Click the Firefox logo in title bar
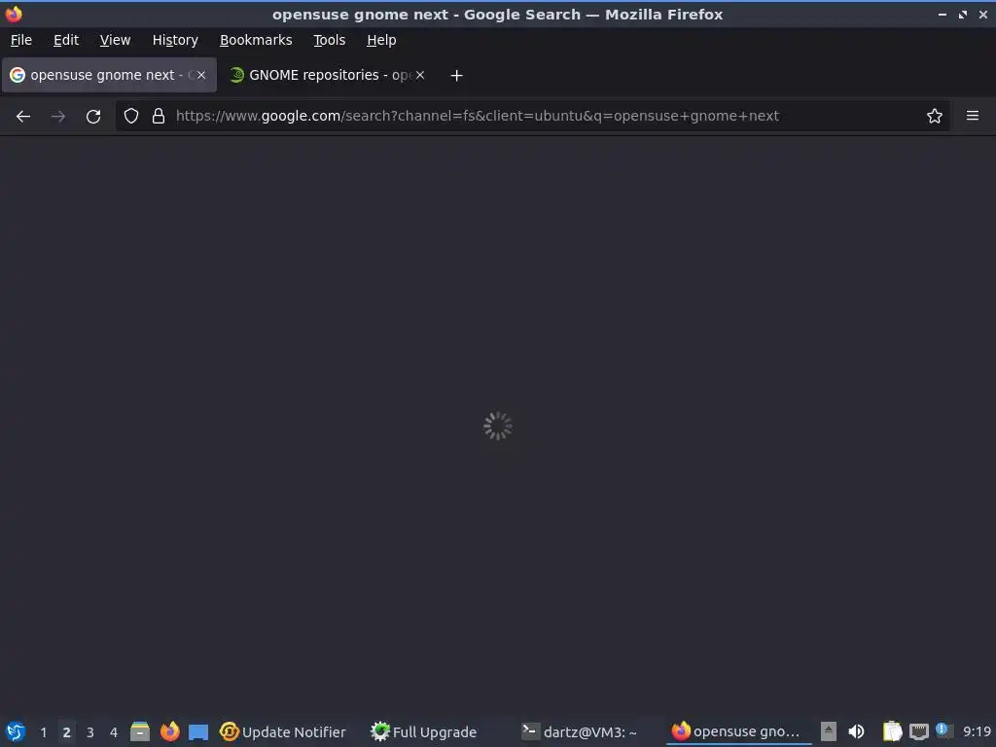 tap(14, 14)
